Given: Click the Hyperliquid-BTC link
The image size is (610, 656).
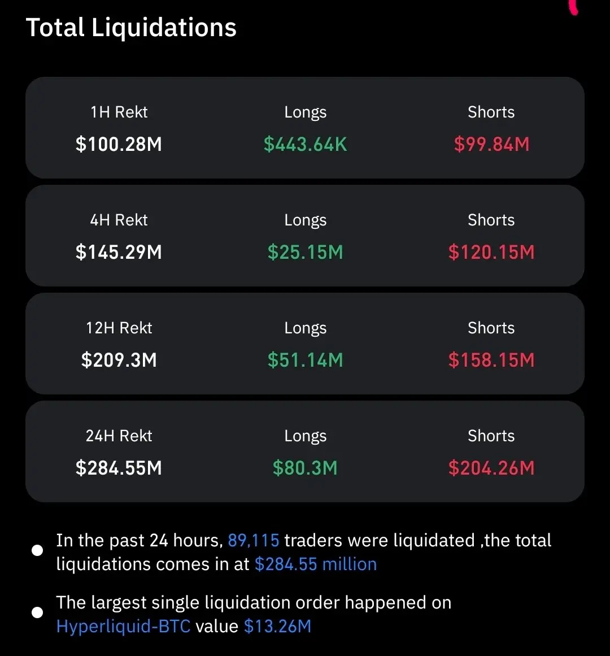Looking at the screenshot, I should click(123, 626).
